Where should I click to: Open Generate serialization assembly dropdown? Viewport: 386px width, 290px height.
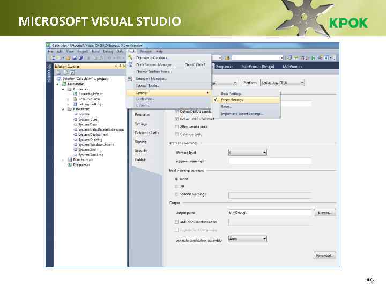(247, 238)
